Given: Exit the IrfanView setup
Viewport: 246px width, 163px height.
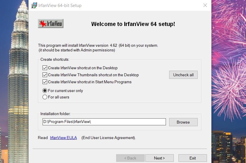Looking at the screenshot, I should [193, 158].
